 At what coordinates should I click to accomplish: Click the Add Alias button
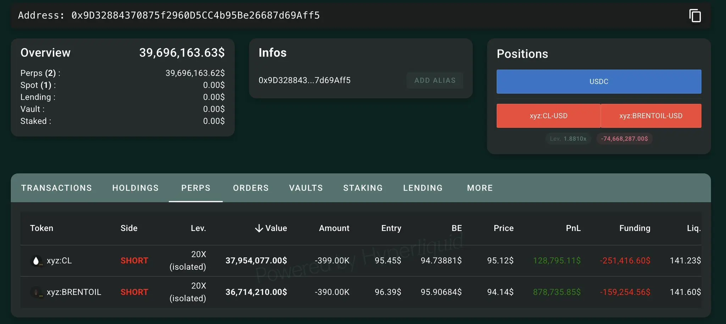tap(435, 81)
